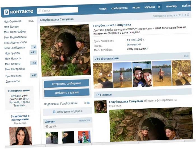Open the main profile photo

(66, 50)
